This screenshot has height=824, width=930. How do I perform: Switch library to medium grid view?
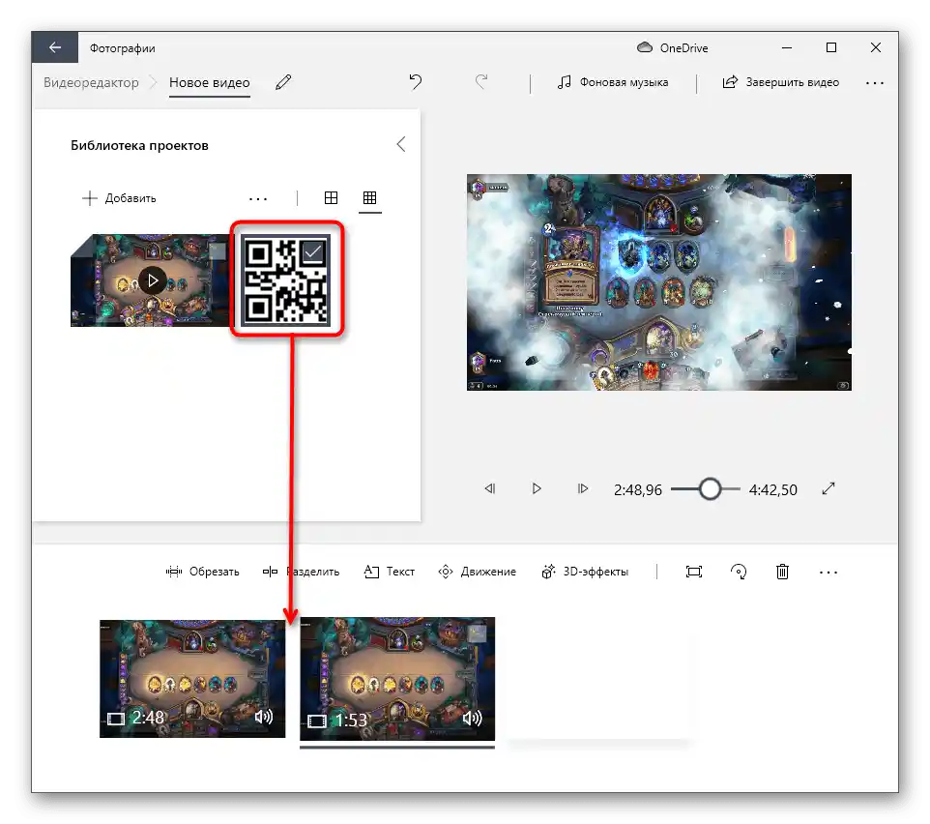331,197
